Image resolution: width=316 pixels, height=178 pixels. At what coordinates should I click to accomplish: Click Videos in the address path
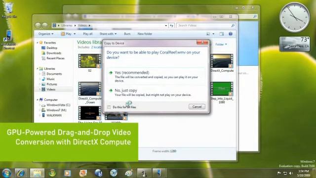tap(82, 25)
